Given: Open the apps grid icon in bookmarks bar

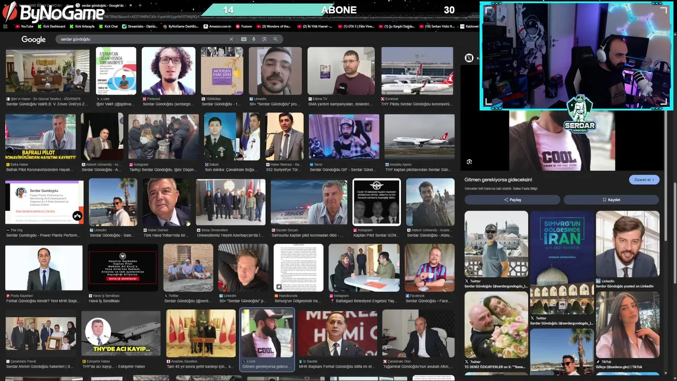Looking at the screenshot, I should 6,26.
